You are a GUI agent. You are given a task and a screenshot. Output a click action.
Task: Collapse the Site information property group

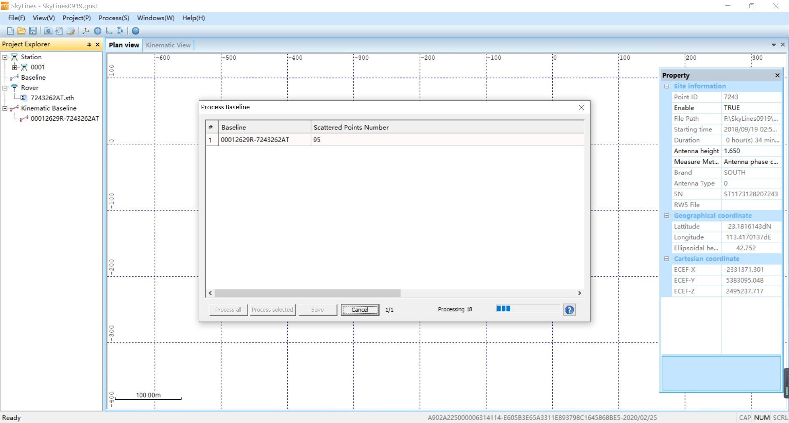pyautogui.click(x=667, y=86)
